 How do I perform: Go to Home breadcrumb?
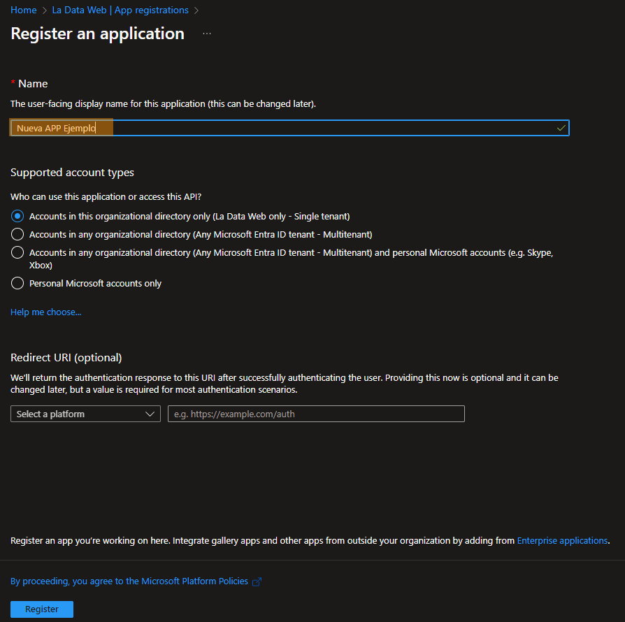pyautogui.click(x=24, y=10)
